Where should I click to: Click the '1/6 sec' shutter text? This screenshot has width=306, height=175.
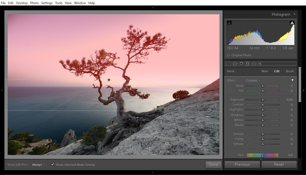(288, 48)
